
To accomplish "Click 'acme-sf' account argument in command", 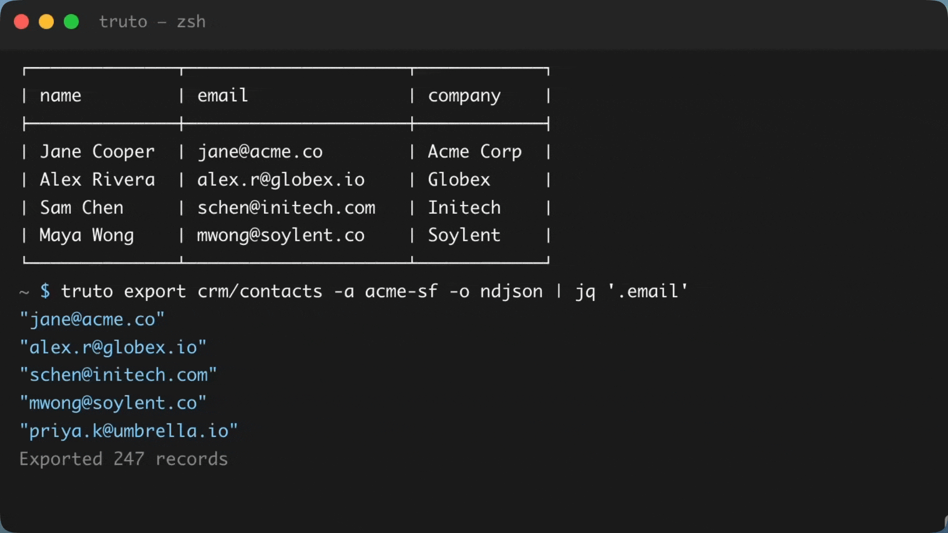I will [401, 291].
